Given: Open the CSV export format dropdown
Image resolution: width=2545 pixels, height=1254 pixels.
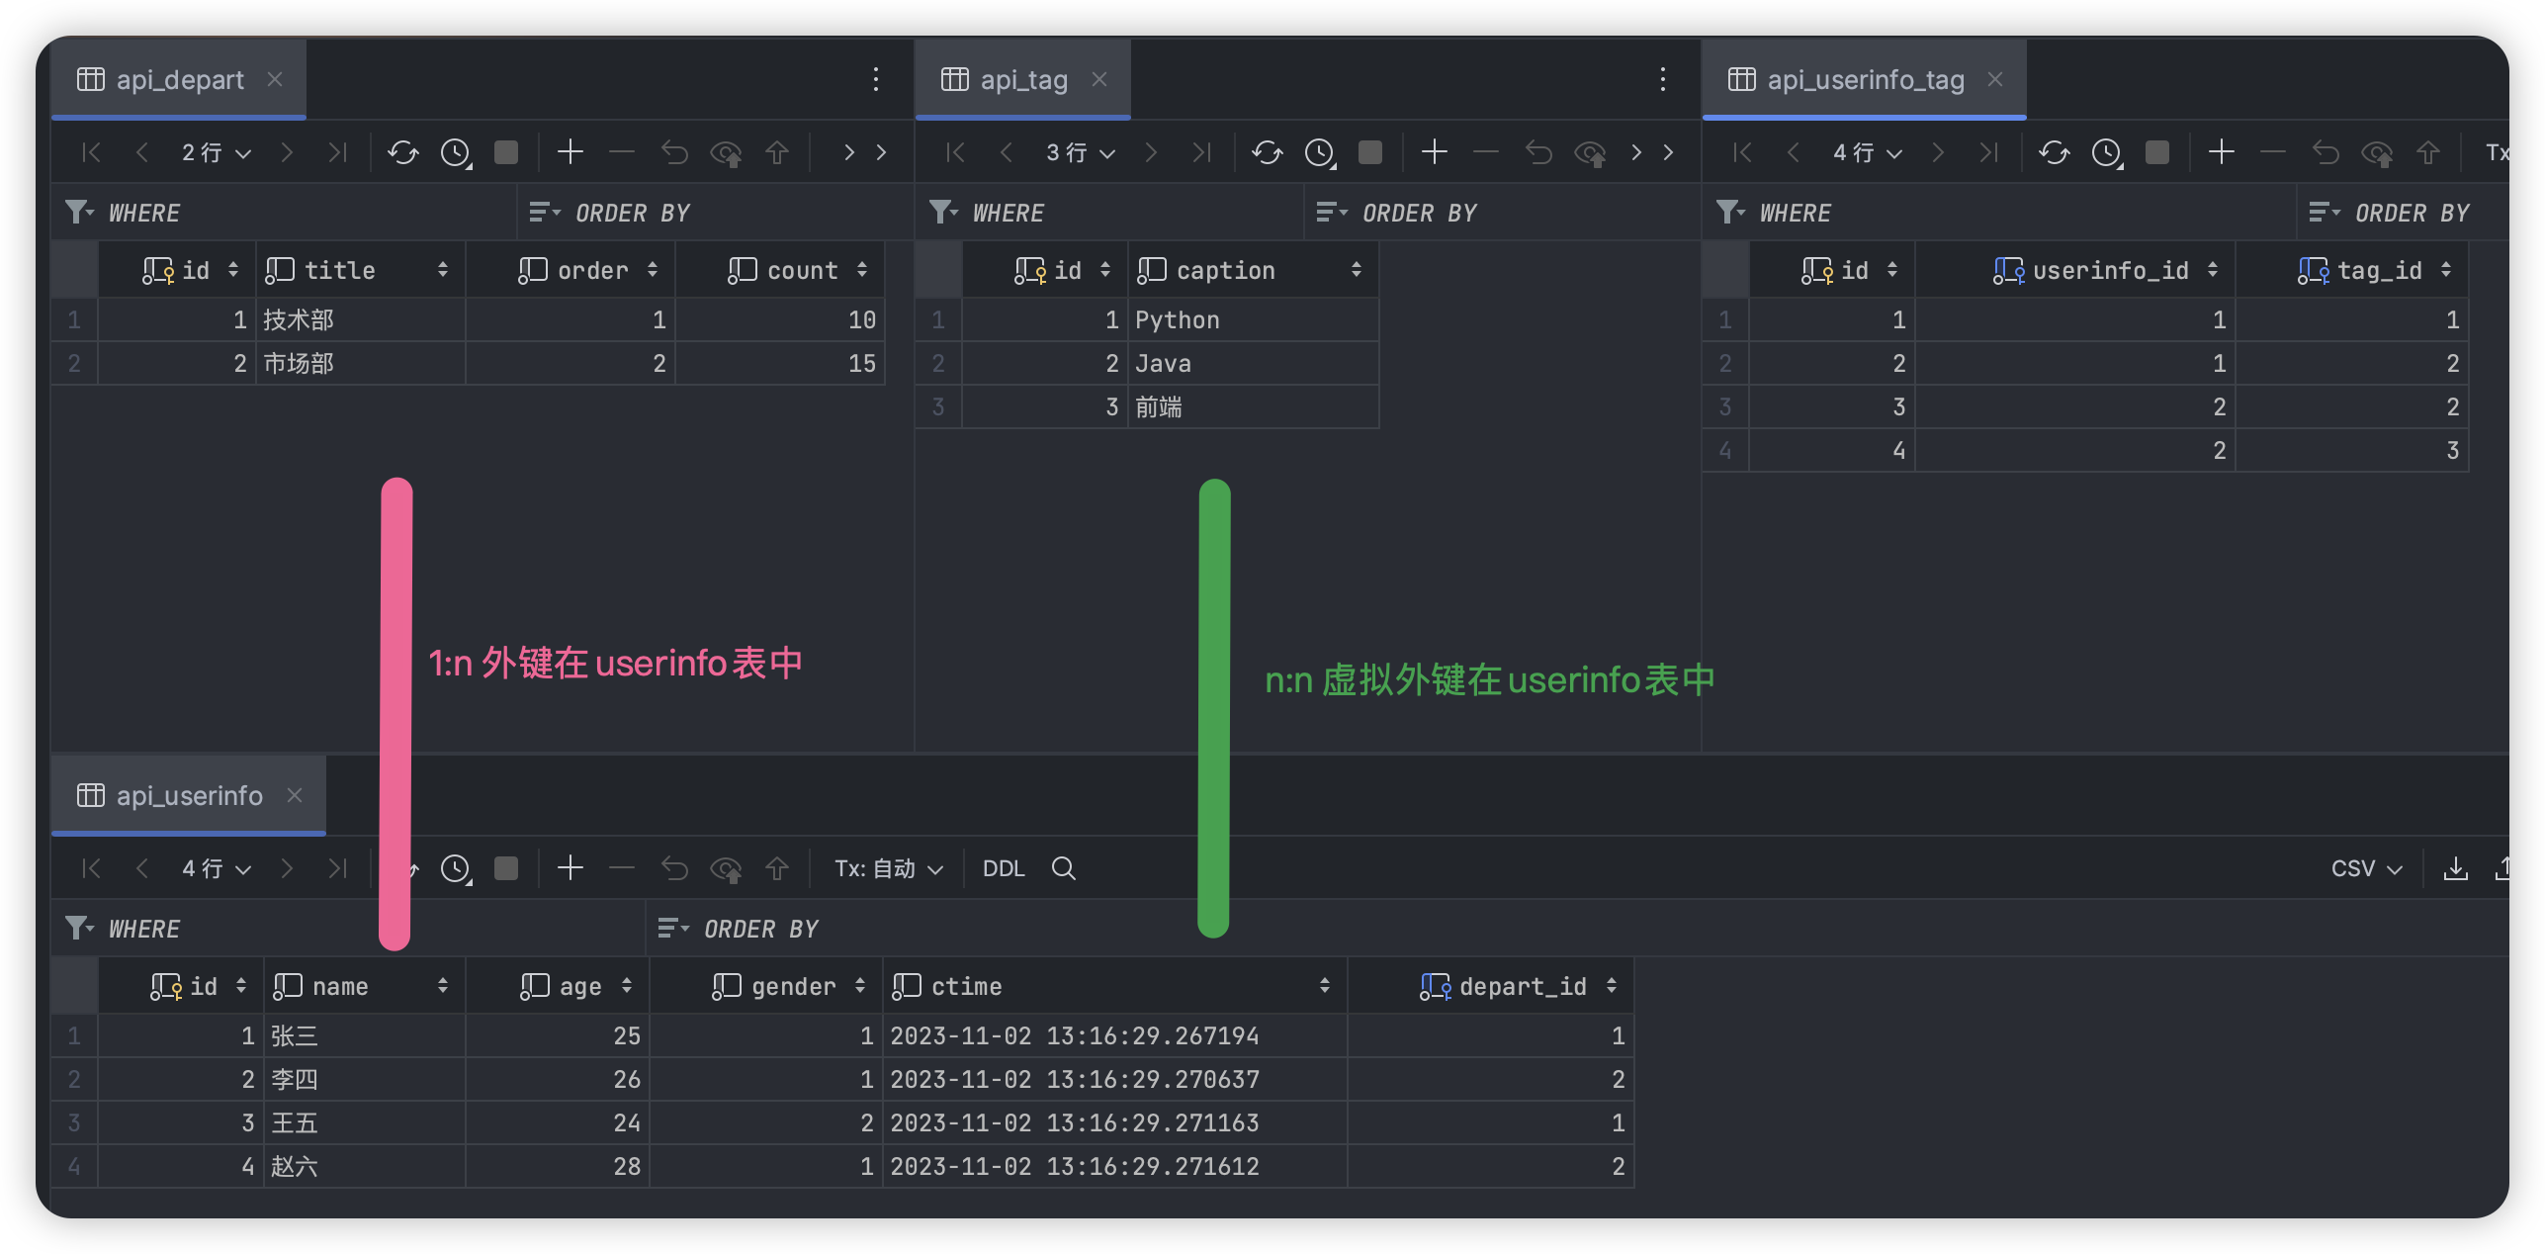Looking at the screenshot, I should 2365,868.
